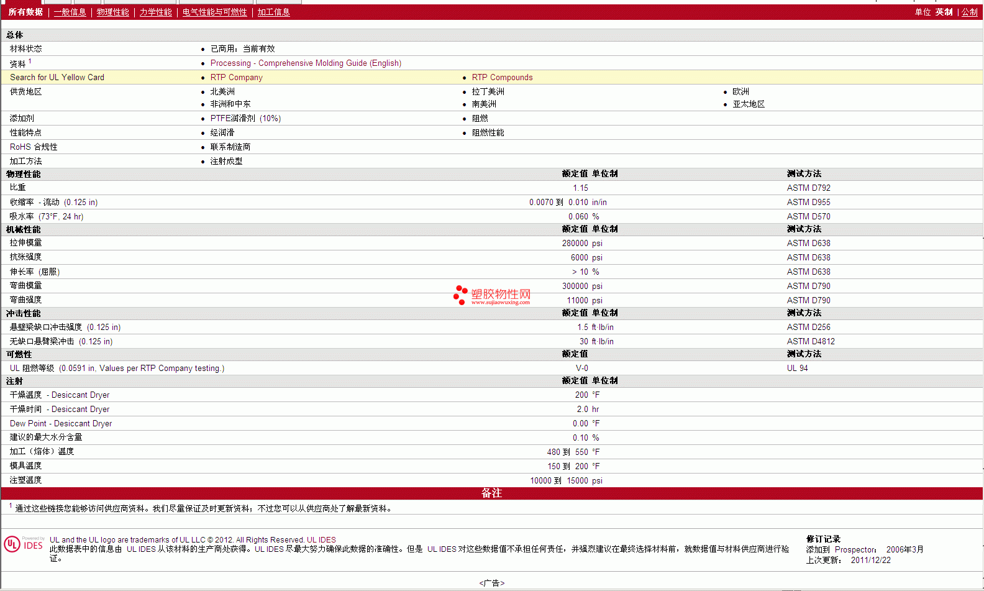
Task: Click PTFE润滑剂 (10%) additive text
Action: tap(245, 118)
